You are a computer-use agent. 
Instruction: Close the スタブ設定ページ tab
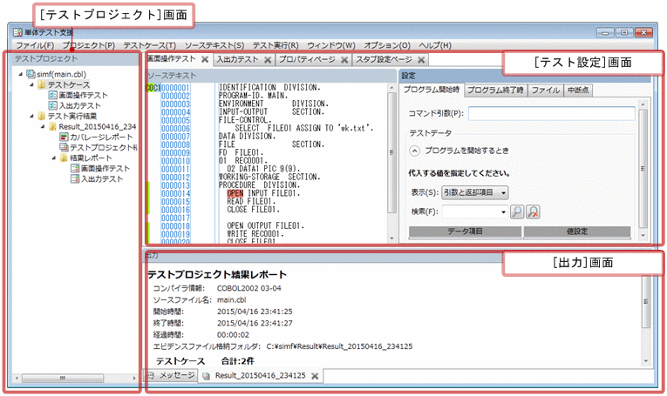pyautogui.click(x=421, y=60)
